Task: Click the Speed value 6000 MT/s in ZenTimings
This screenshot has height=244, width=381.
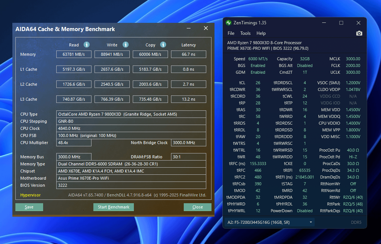Action: [258, 59]
